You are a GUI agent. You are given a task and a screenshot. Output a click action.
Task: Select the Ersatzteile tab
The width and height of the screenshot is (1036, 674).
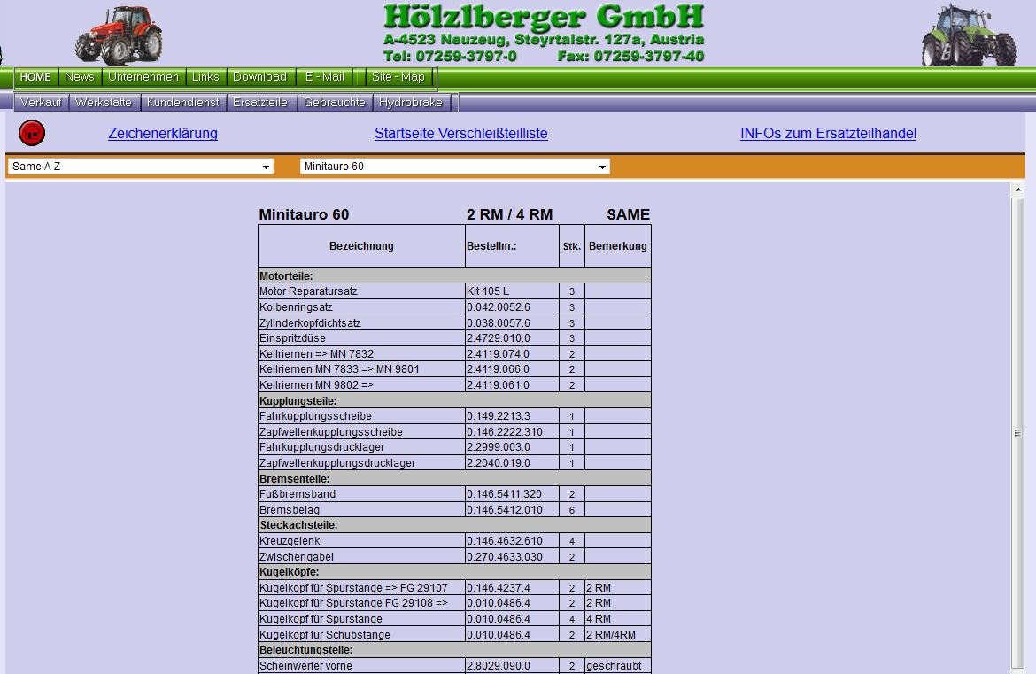click(x=260, y=103)
